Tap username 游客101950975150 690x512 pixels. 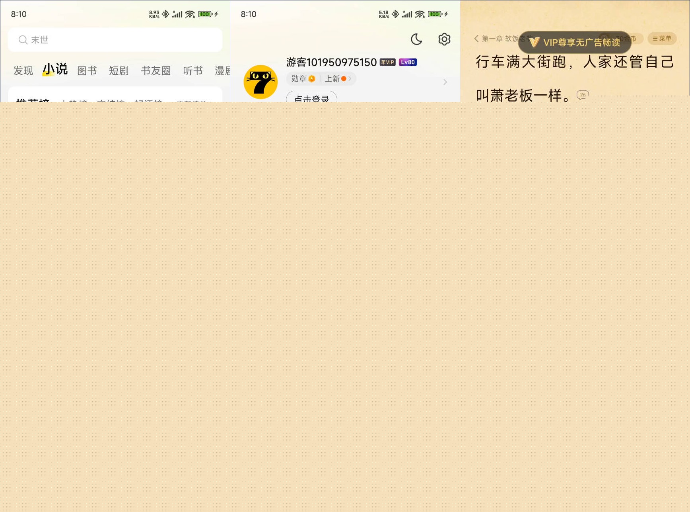tap(331, 62)
